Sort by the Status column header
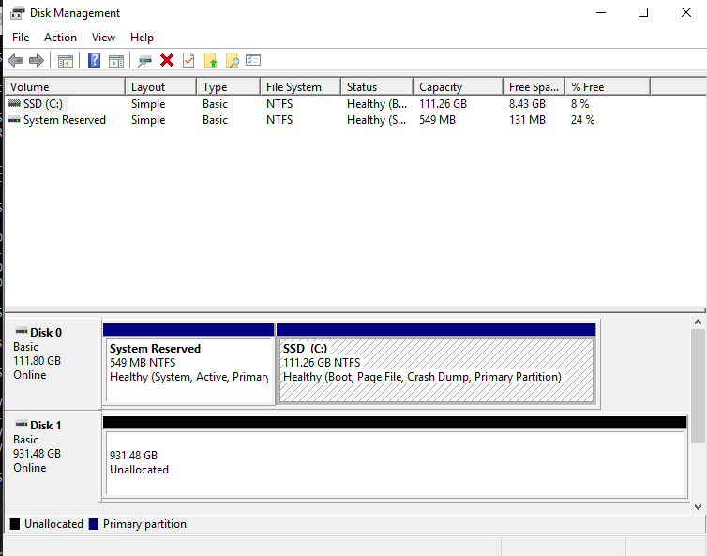Screen dimensions: 707x556 (x=377, y=86)
